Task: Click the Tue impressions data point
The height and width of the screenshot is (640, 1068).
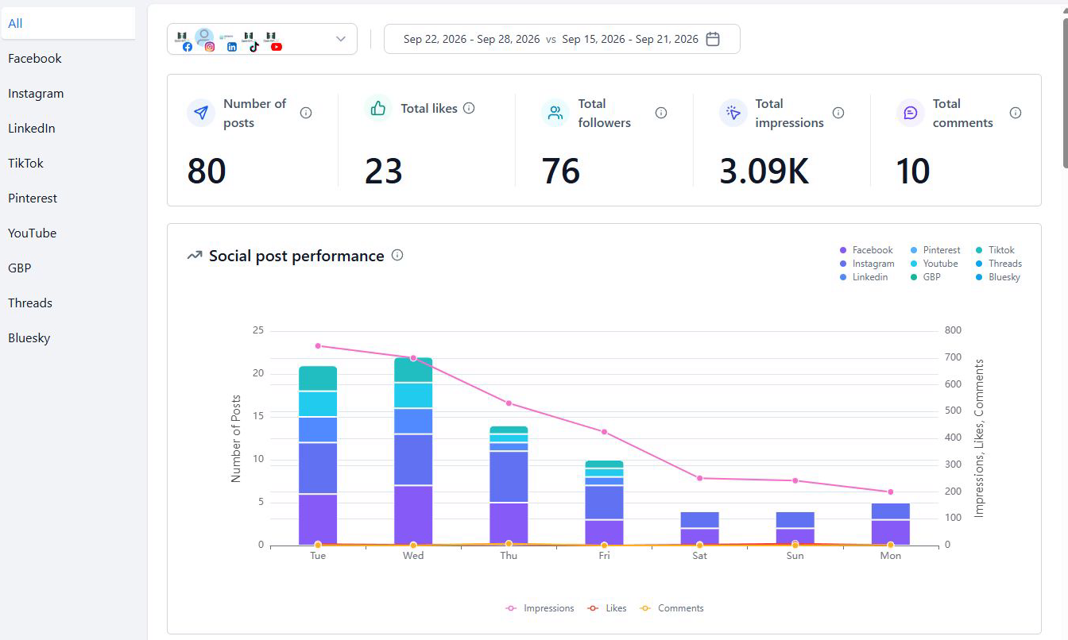Action: (318, 345)
